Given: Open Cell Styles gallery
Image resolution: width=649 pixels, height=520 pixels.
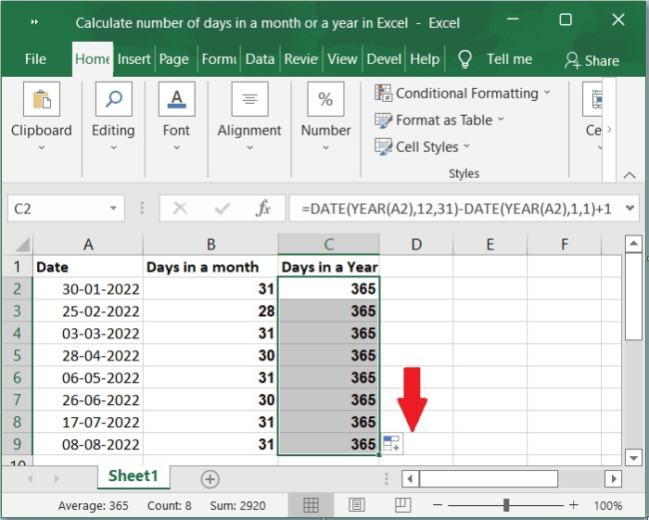Looking at the screenshot, I should tap(422, 146).
